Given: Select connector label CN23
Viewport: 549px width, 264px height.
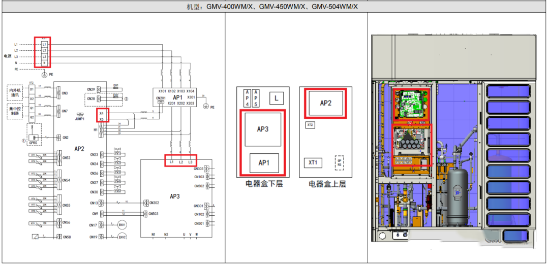Looking at the screenshot, I should (x=94, y=154).
